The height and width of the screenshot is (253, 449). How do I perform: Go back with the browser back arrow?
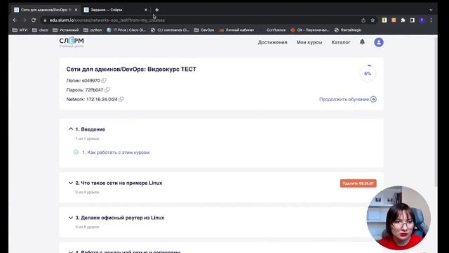(x=15, y=20)
